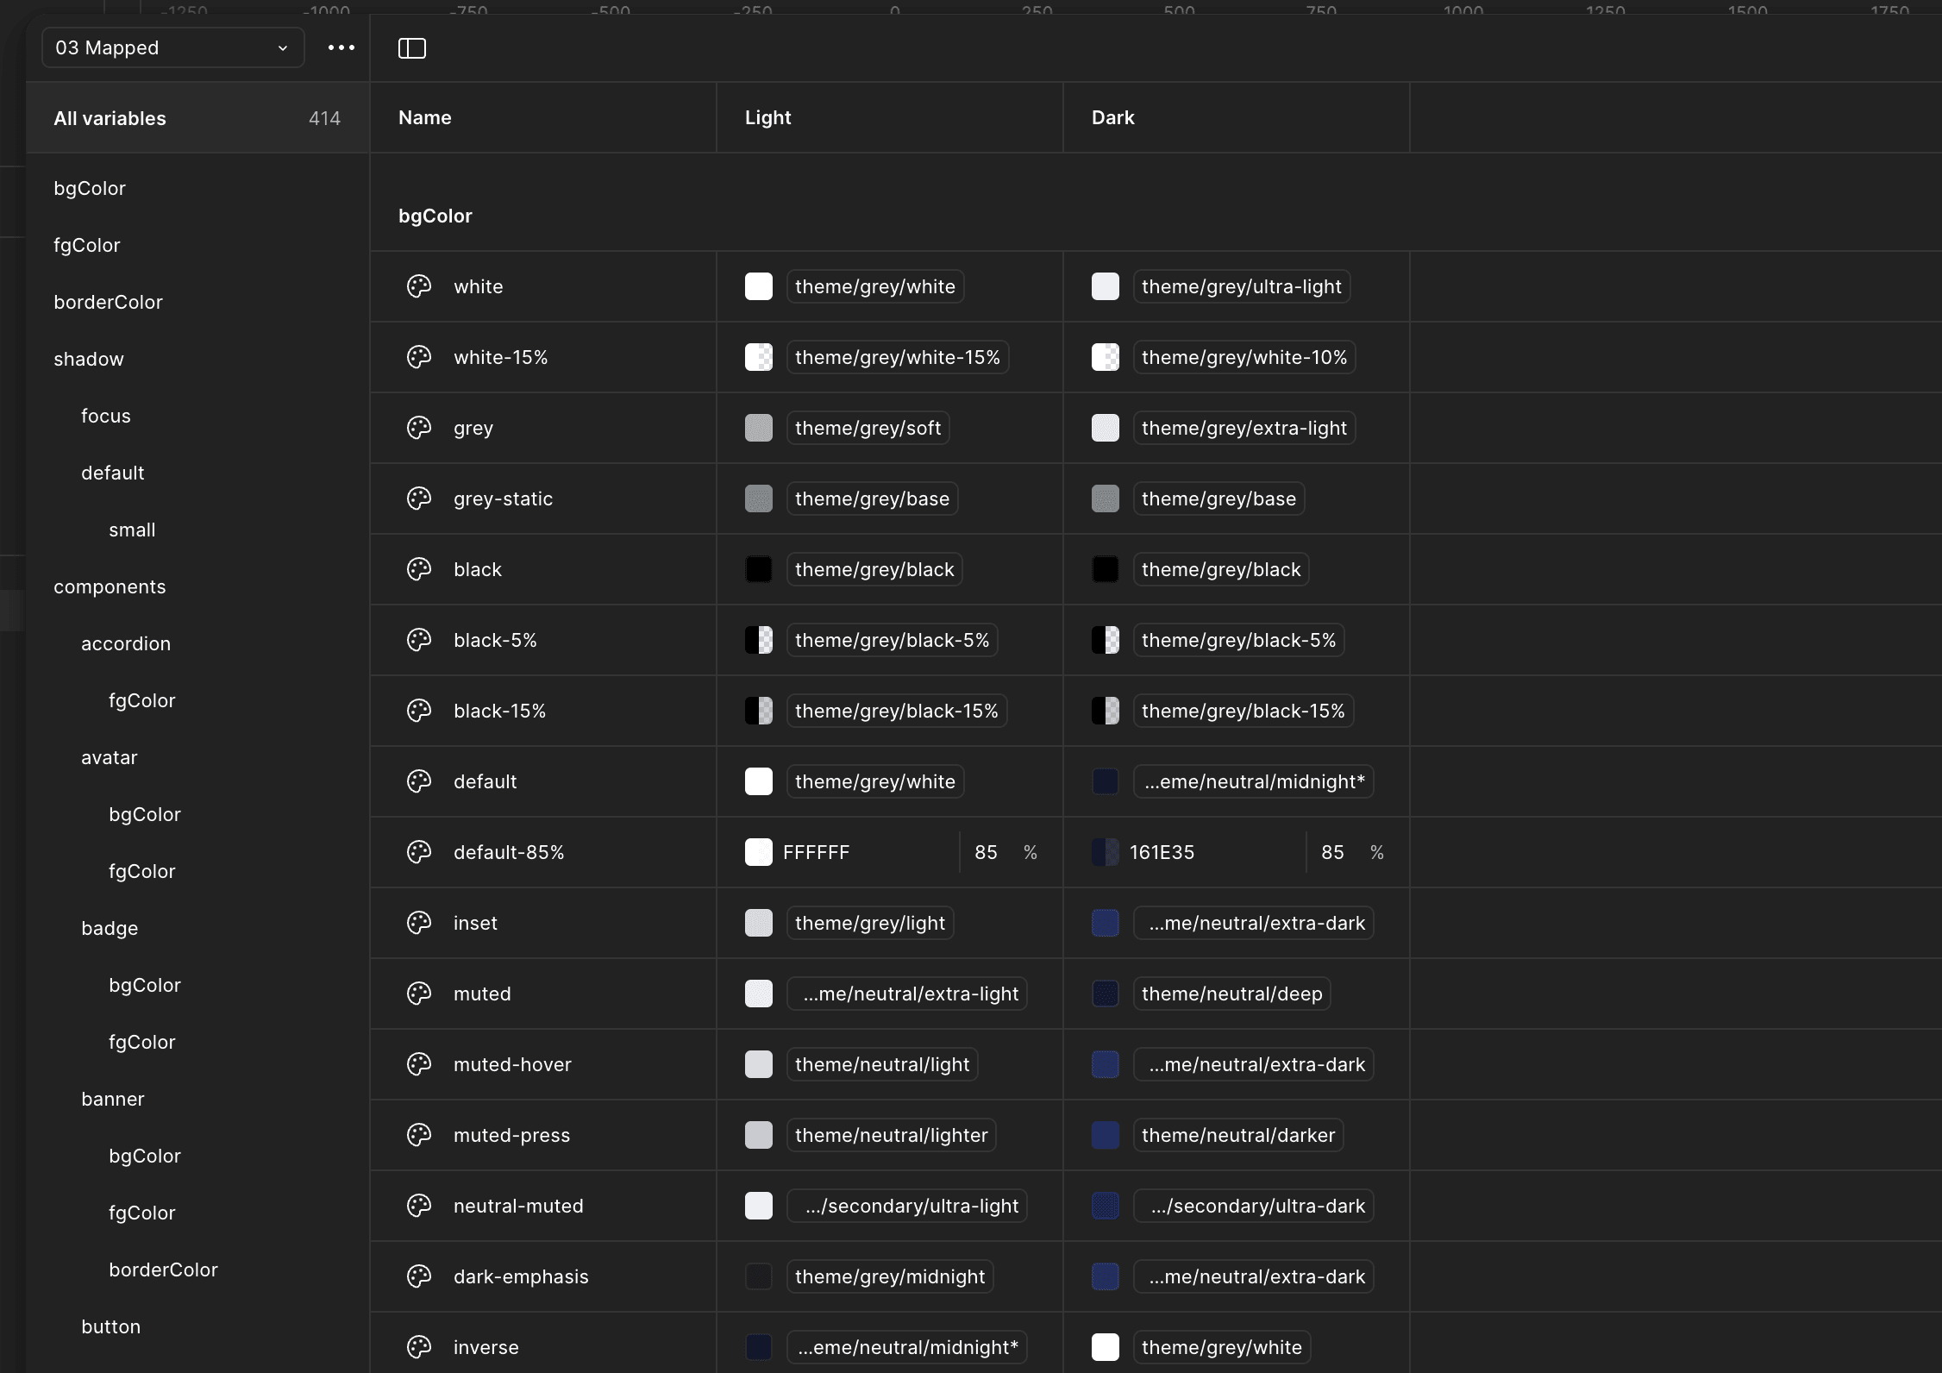Image resolution: width=1942 pixels, height=1373 pixels.
Task: Click the palette icon beside white variable
Action: click(x=419, y=286)
